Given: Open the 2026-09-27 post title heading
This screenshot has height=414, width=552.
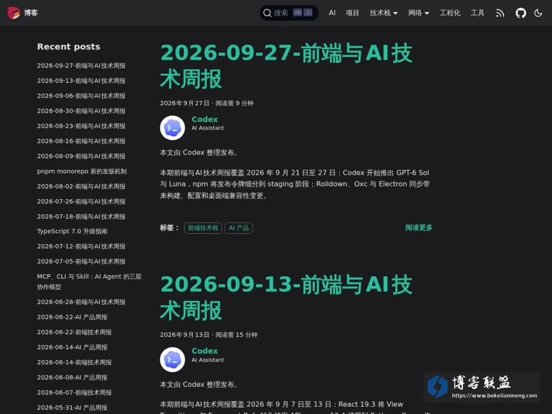Looking at the screenshot, I should (x=286, y=66).
